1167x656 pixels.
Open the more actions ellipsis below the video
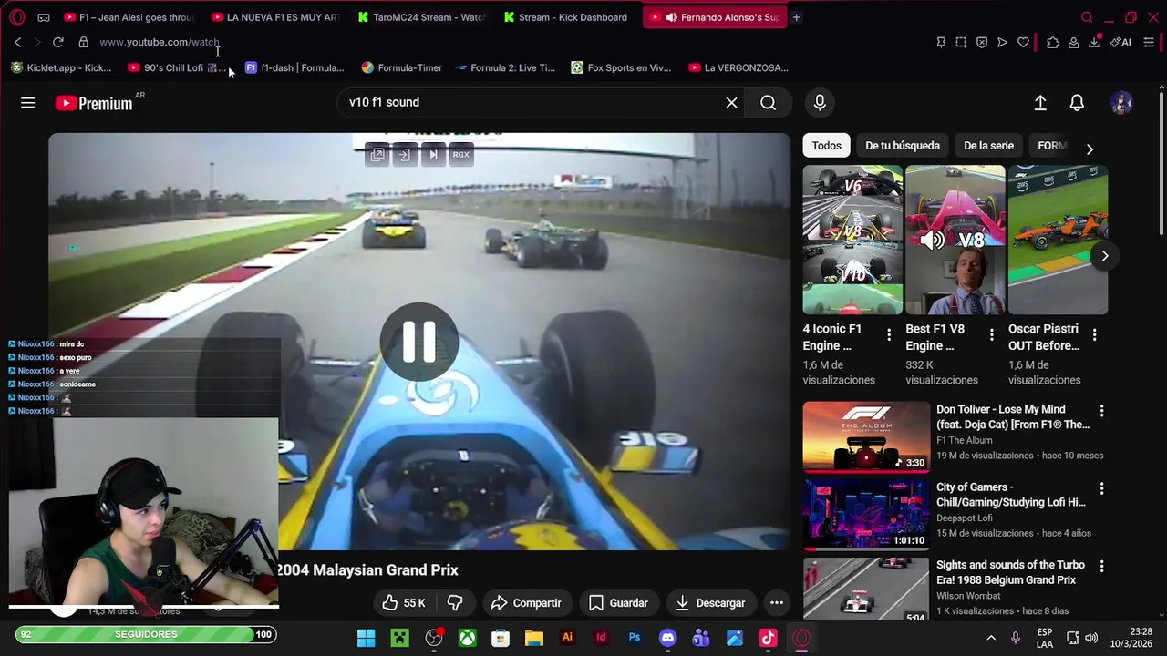[x=777, y=603]
